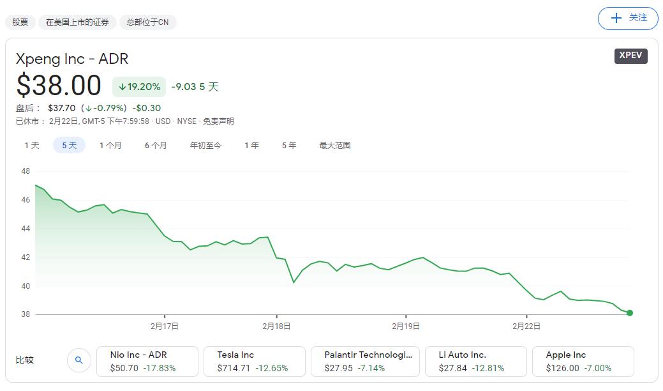The height and width of the screenshot is (391, 663).
Task: Select the 1年 time range
Action: point(251,145)
